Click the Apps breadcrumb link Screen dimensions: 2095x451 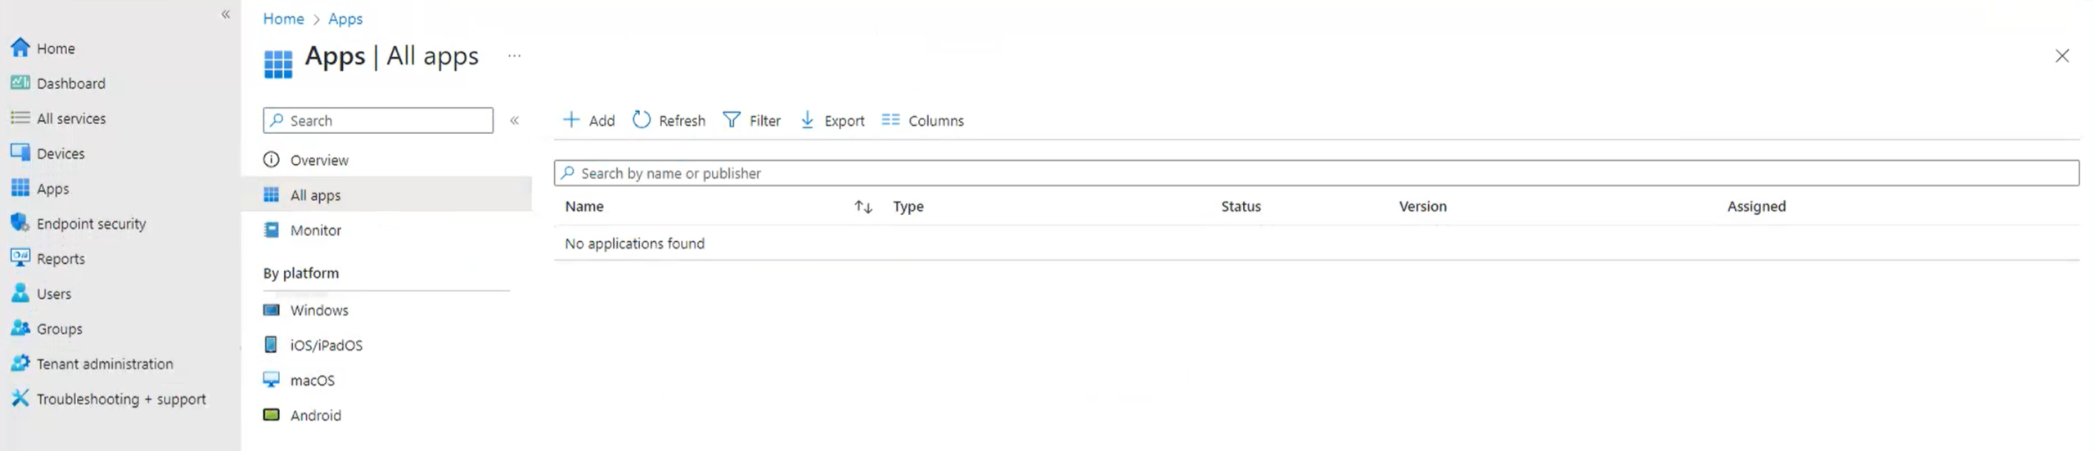pyautogui.click(x=345, y=19)
